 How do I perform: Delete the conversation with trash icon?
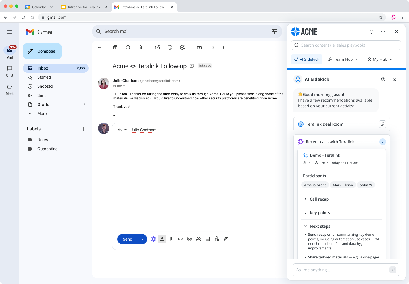click(x=140, y=47)
